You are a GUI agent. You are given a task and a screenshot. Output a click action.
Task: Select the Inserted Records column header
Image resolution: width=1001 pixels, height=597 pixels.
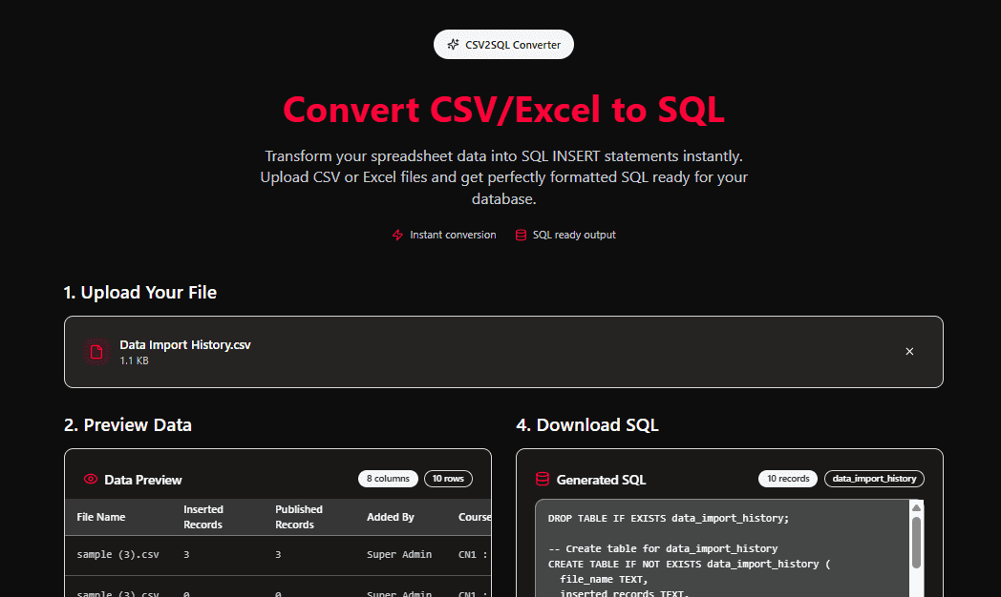tap(203, 517)
